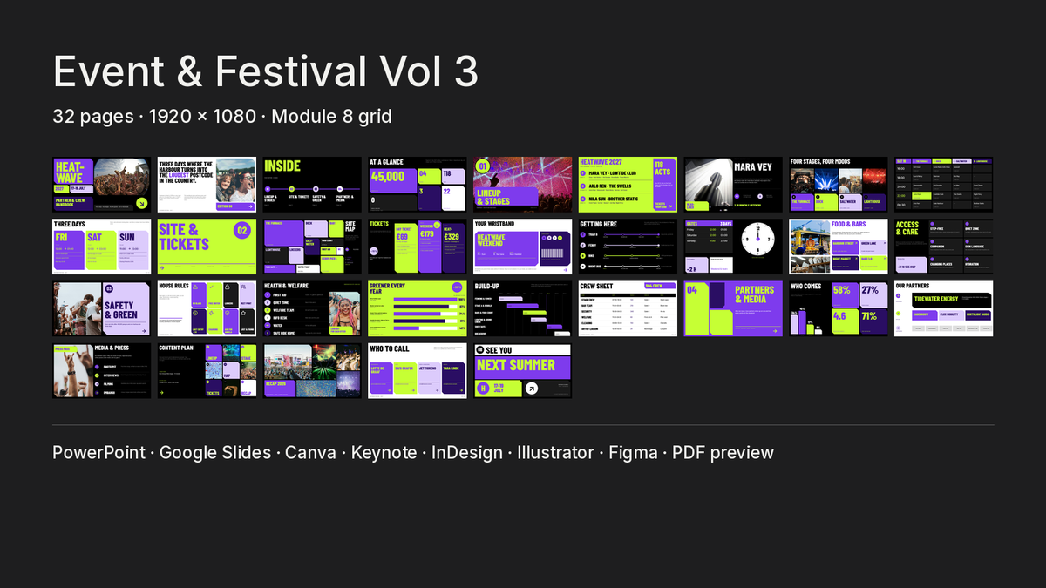Select the Crew Sheet table slide

coord(628,308)
